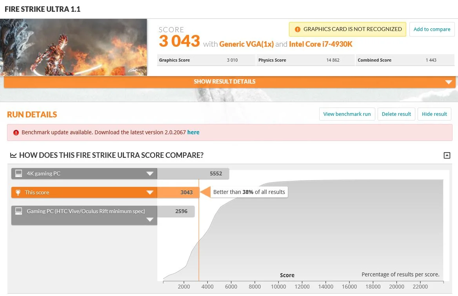Screen dimensions: 458x296
Task: Click the trophy icon on This score row
Action: point(18,192)
